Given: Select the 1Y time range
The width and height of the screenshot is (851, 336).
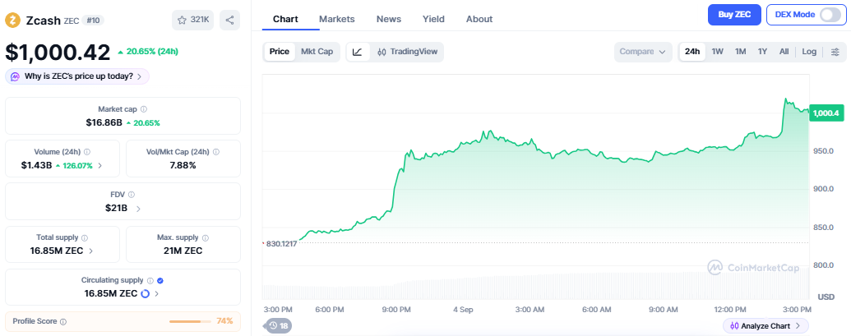Looking at the screenshot, I should pos(762,52).
